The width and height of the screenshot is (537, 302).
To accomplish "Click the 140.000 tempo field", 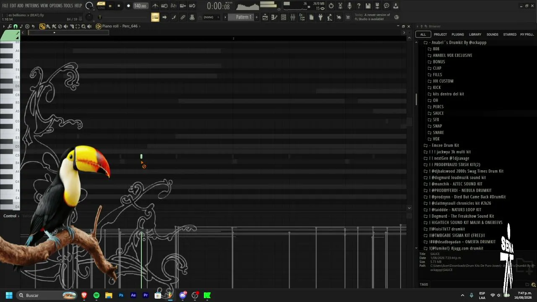I will click(140, 6).
